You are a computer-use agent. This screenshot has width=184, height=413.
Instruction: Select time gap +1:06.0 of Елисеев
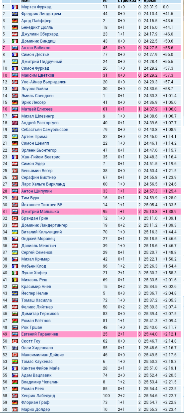tap(170, 109)
